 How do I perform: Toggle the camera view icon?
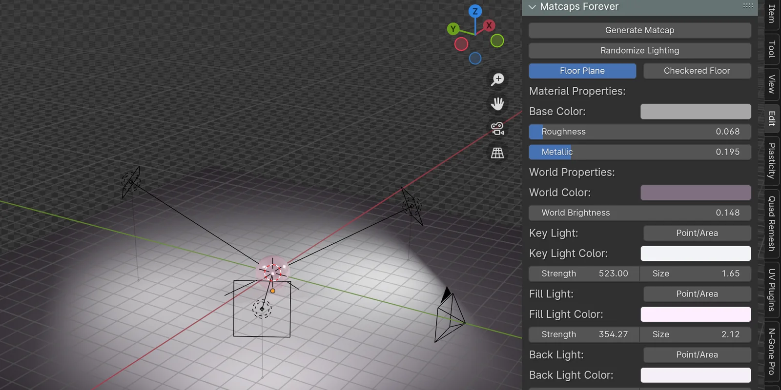point(497,129)
